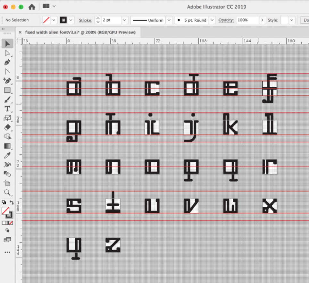Expand the Uniform width profile dropdown
This screenshot has height=283, width=309.
point(169,20)
